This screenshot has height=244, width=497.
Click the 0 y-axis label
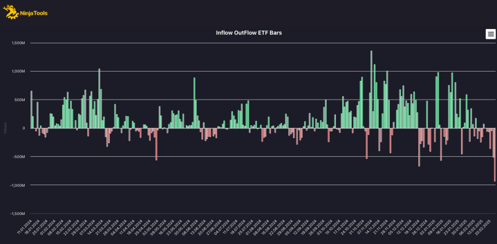click(23, 128)
